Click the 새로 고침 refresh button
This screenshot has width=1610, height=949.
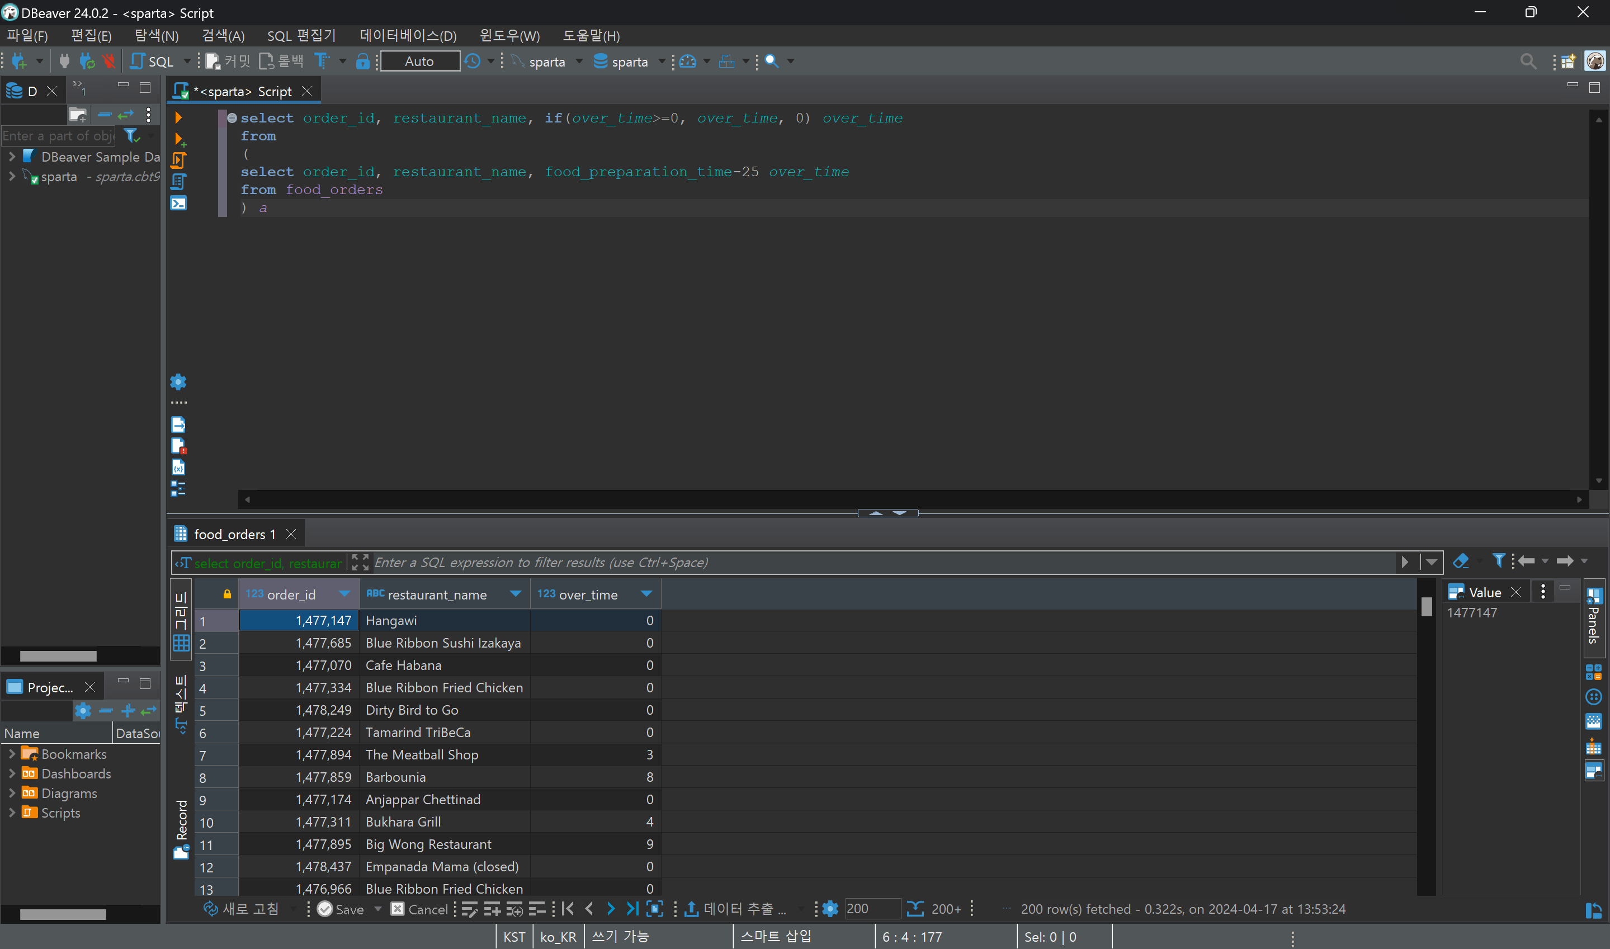click(241, 909)
